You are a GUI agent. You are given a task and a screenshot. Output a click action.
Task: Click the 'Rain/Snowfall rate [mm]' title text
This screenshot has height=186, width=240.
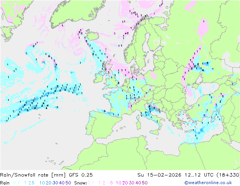click(33, 175)
